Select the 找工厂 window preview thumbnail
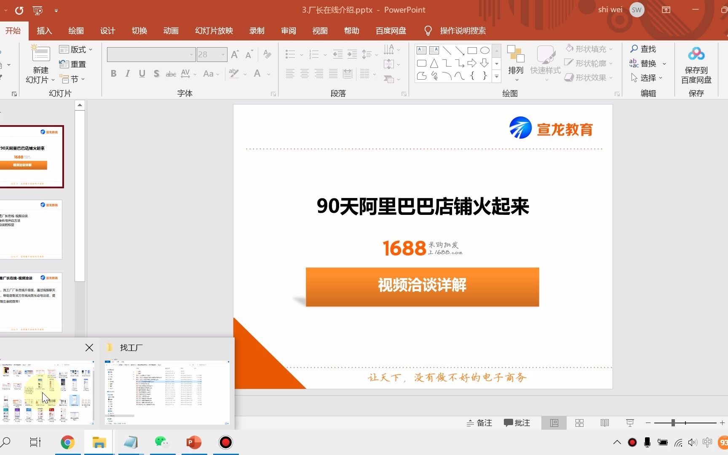The height and width of the screenshot is (455, 728). [x=167, y=393]
